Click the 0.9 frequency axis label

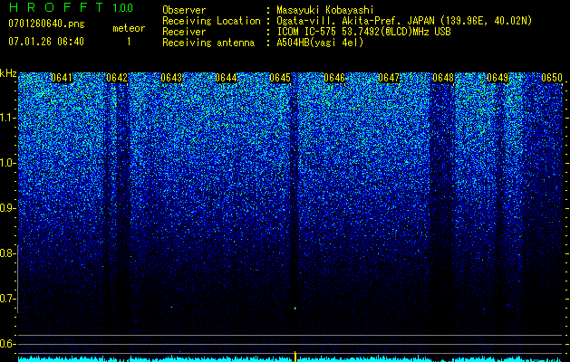click(x=6, y=208)
